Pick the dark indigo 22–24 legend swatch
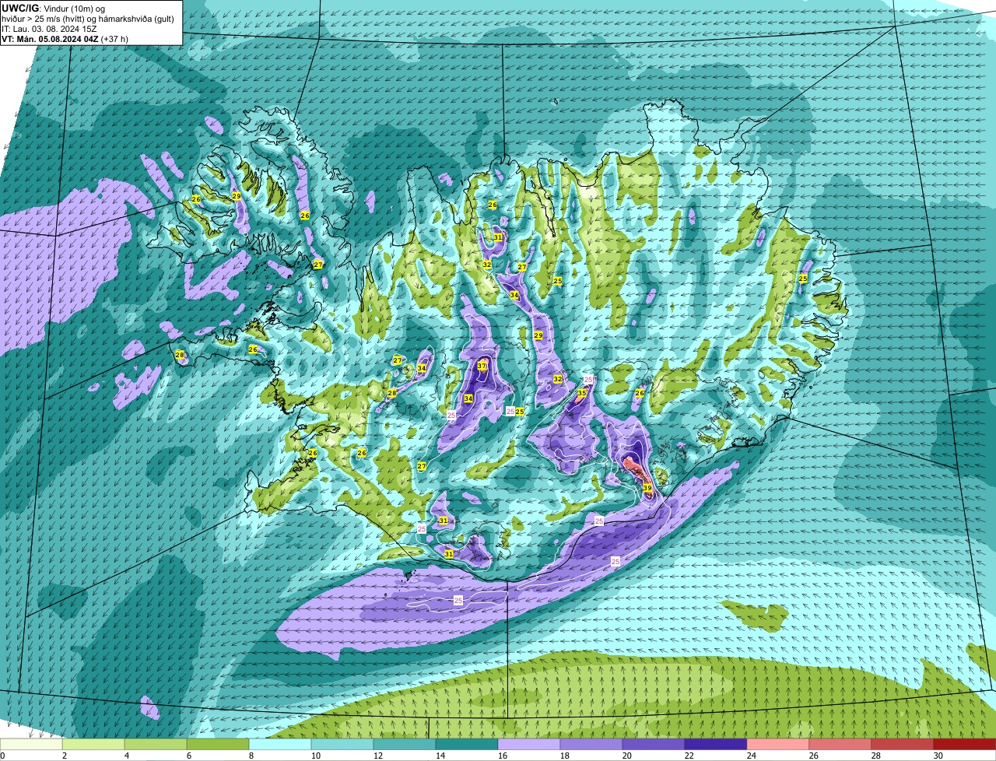Screen dimensions: 996x761 pyautogui.click(x=716, y=744)
